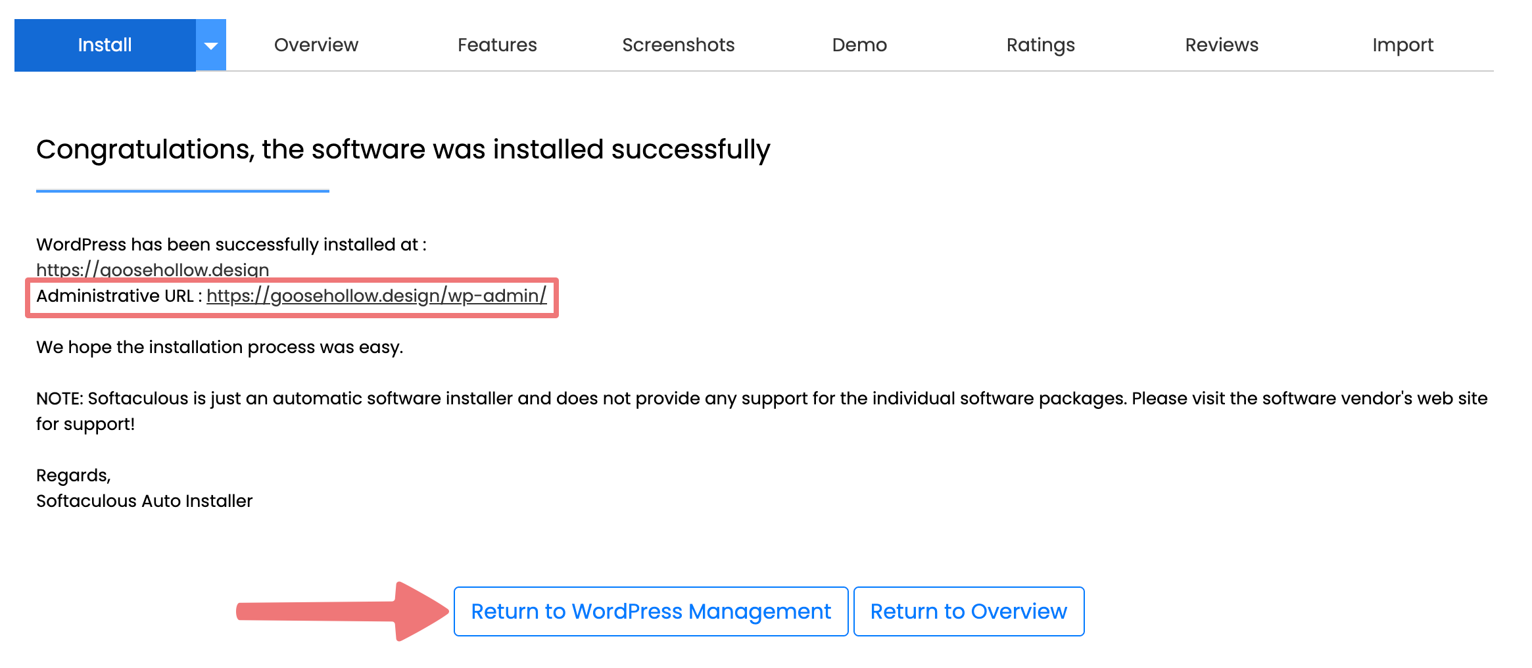Viewport: 1532px width, 668px height.
Task: Switch to the Overview tab
Action: (x=316, y=45)
